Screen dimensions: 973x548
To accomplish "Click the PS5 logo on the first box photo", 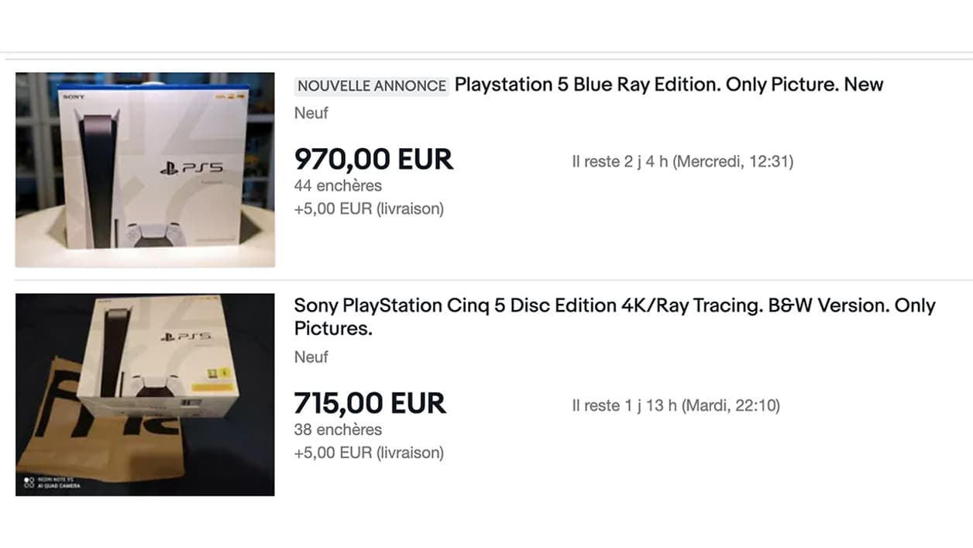I will click(x=191, y=167).
